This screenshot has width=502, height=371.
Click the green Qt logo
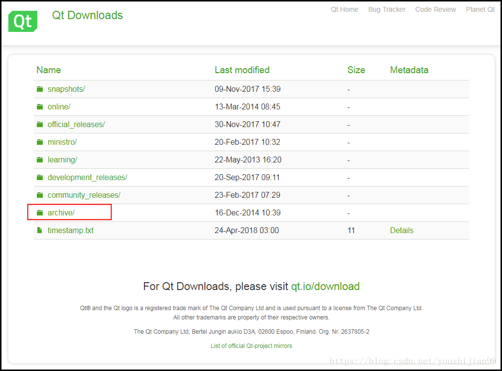(23, 21)
